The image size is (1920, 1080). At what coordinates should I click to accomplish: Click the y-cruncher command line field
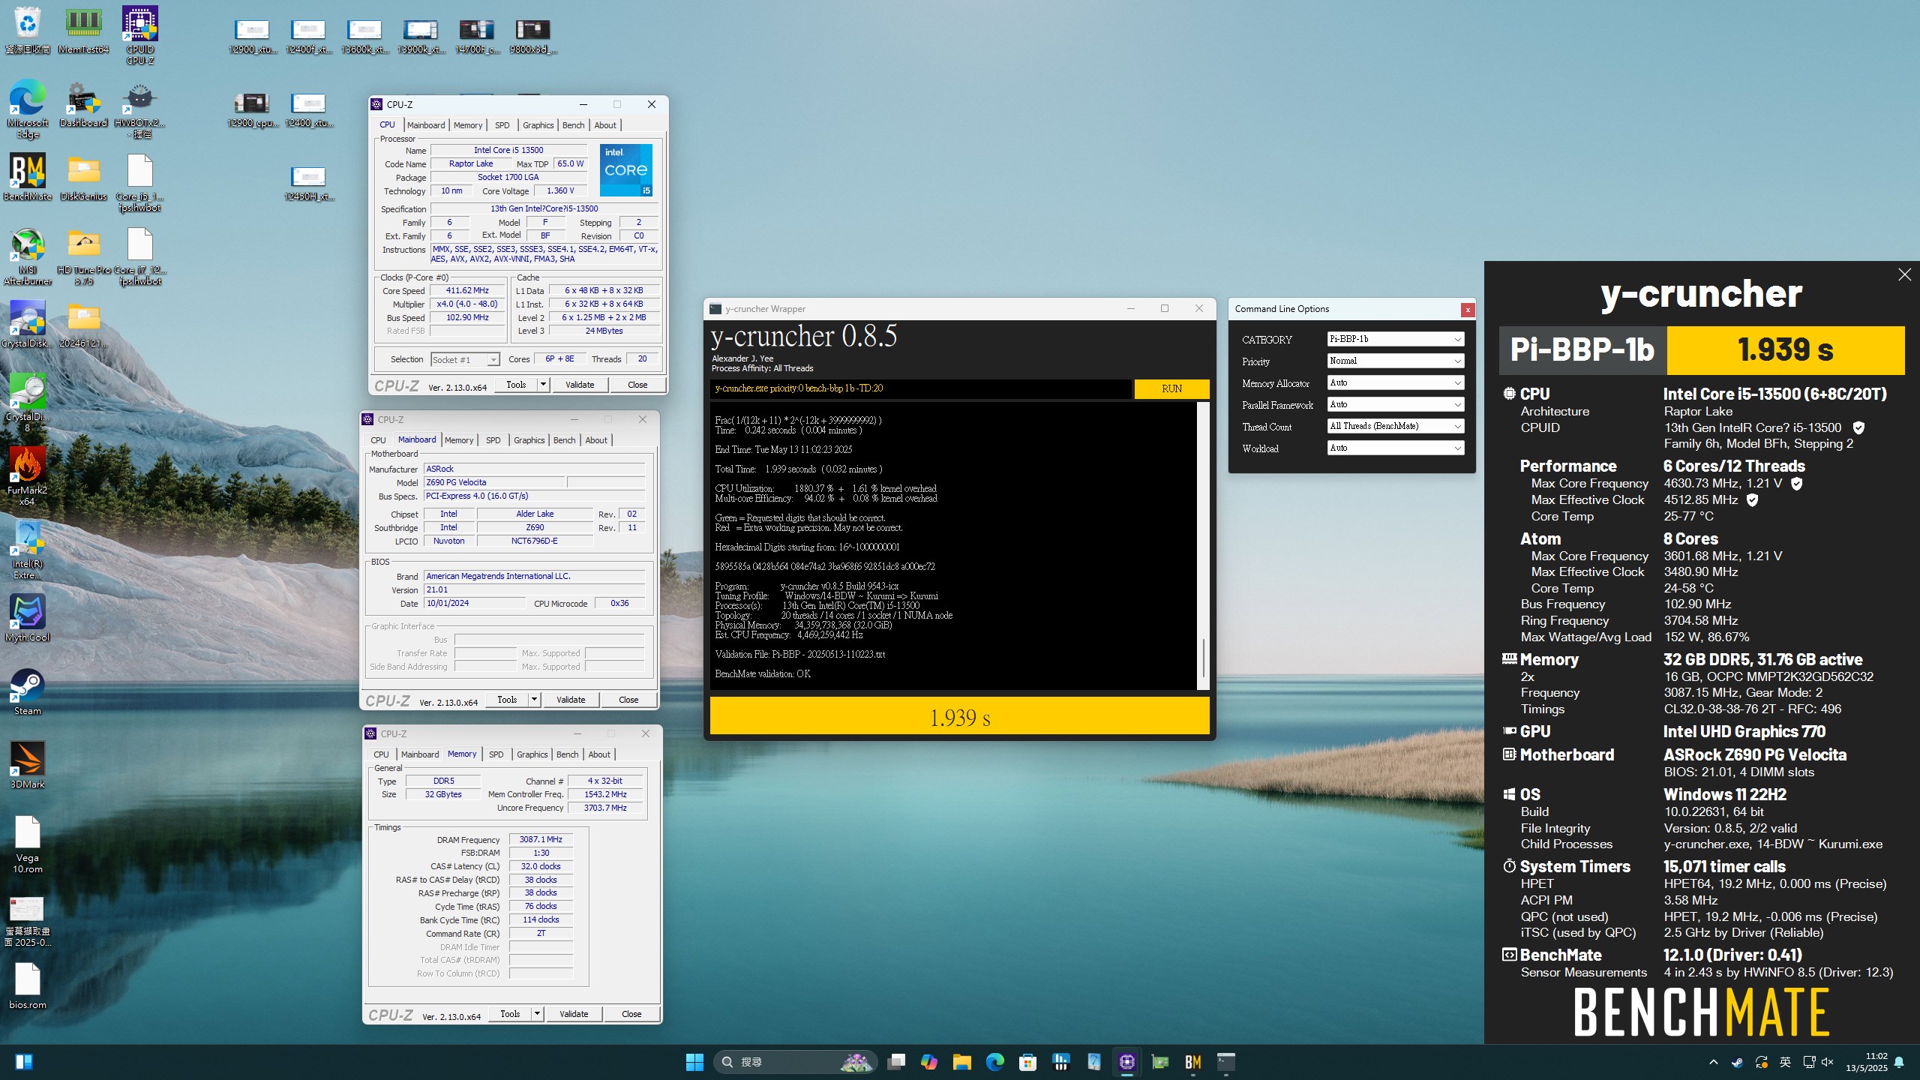(921, 388)
